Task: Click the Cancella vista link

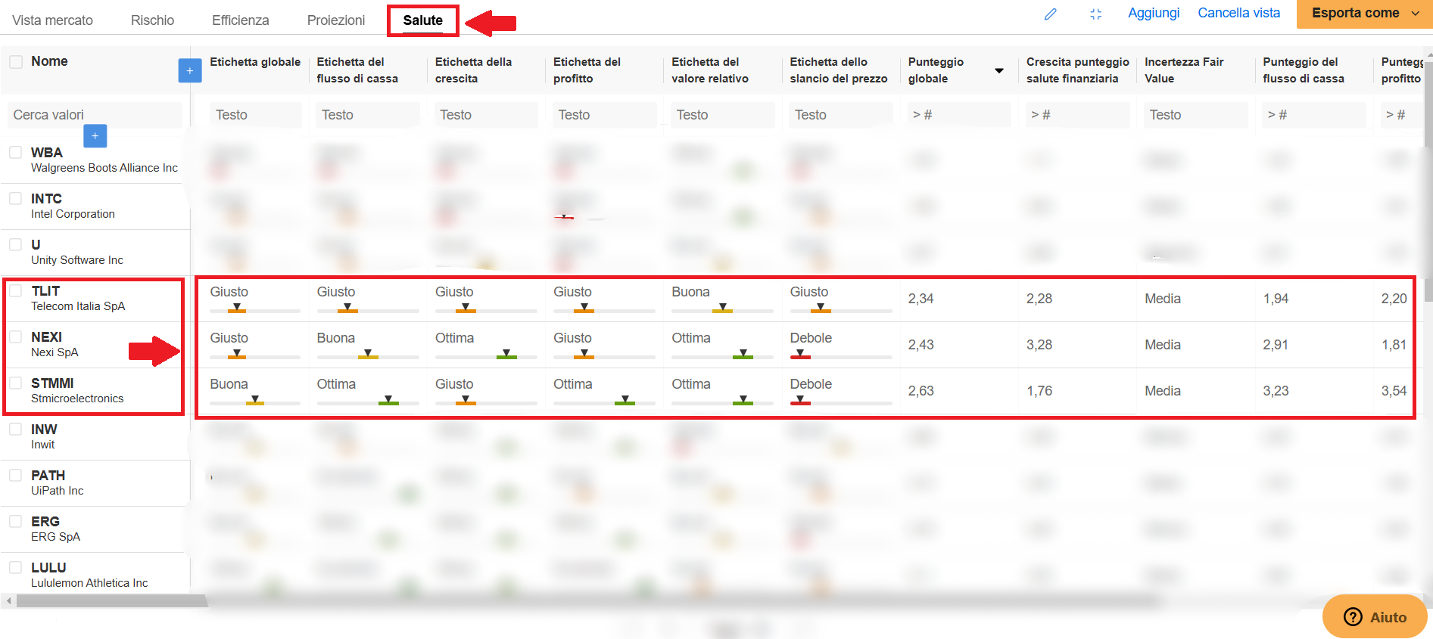Action: click(x=1238, y=13)
